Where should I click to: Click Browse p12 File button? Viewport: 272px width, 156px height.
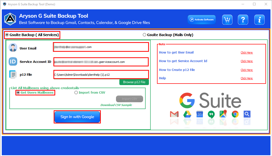pyautogui.click(x=134, y=82)
